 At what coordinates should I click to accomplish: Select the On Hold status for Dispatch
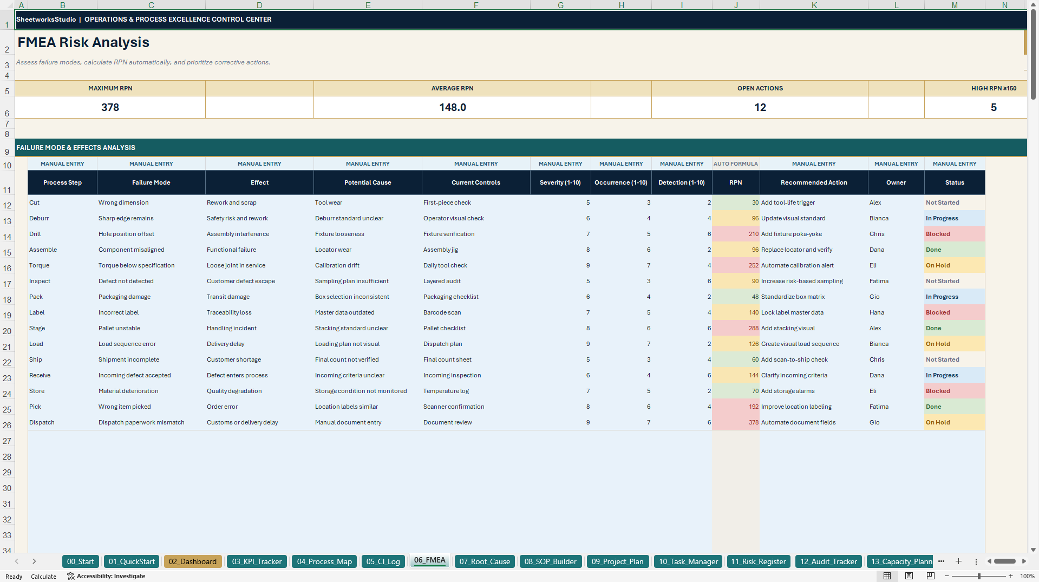(955, 422)
